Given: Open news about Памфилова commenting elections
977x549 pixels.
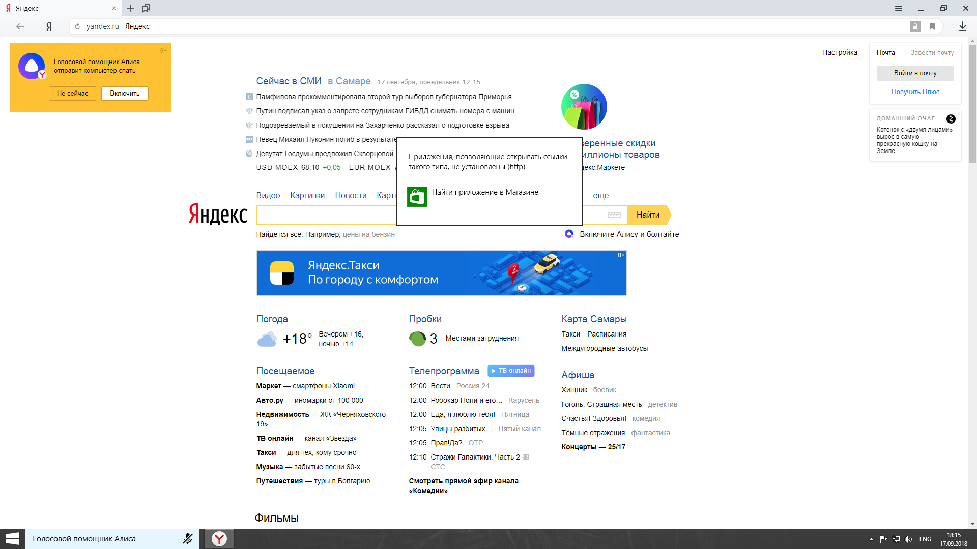Looking at the screenshot, I should click(x=384, y=97).
